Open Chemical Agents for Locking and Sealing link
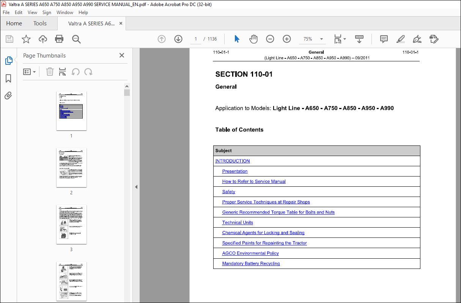This screenshot has width=461, height=303. (x=263, y=233)
